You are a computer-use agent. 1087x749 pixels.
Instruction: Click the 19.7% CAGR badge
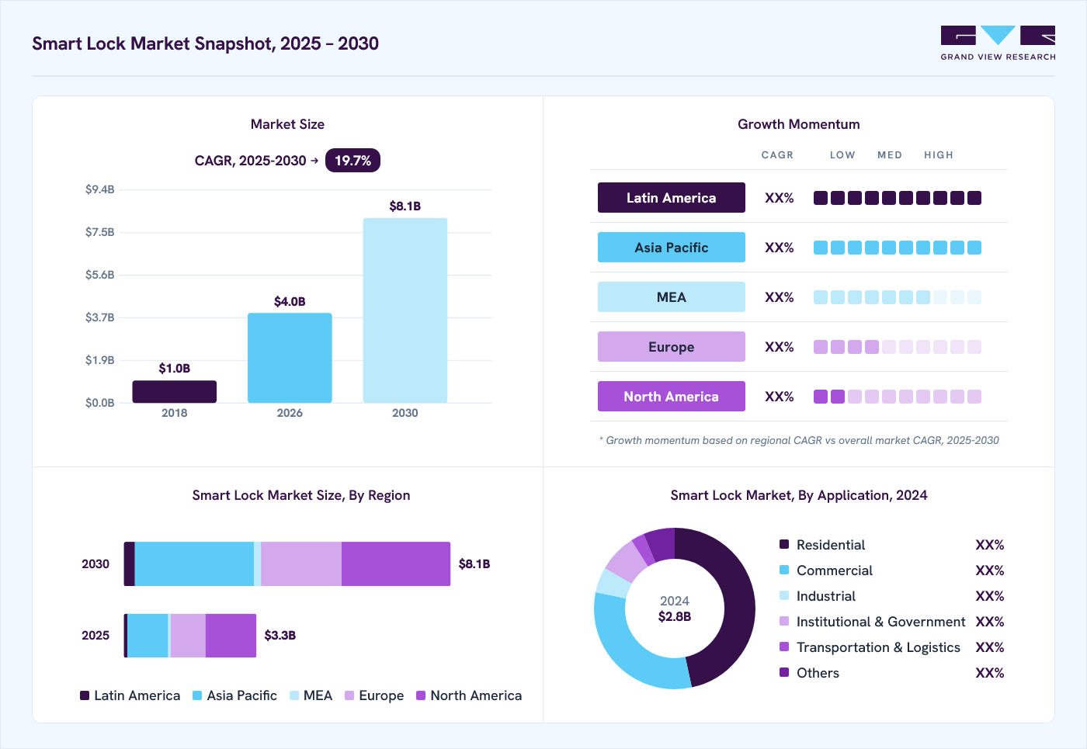click(352, 161)
